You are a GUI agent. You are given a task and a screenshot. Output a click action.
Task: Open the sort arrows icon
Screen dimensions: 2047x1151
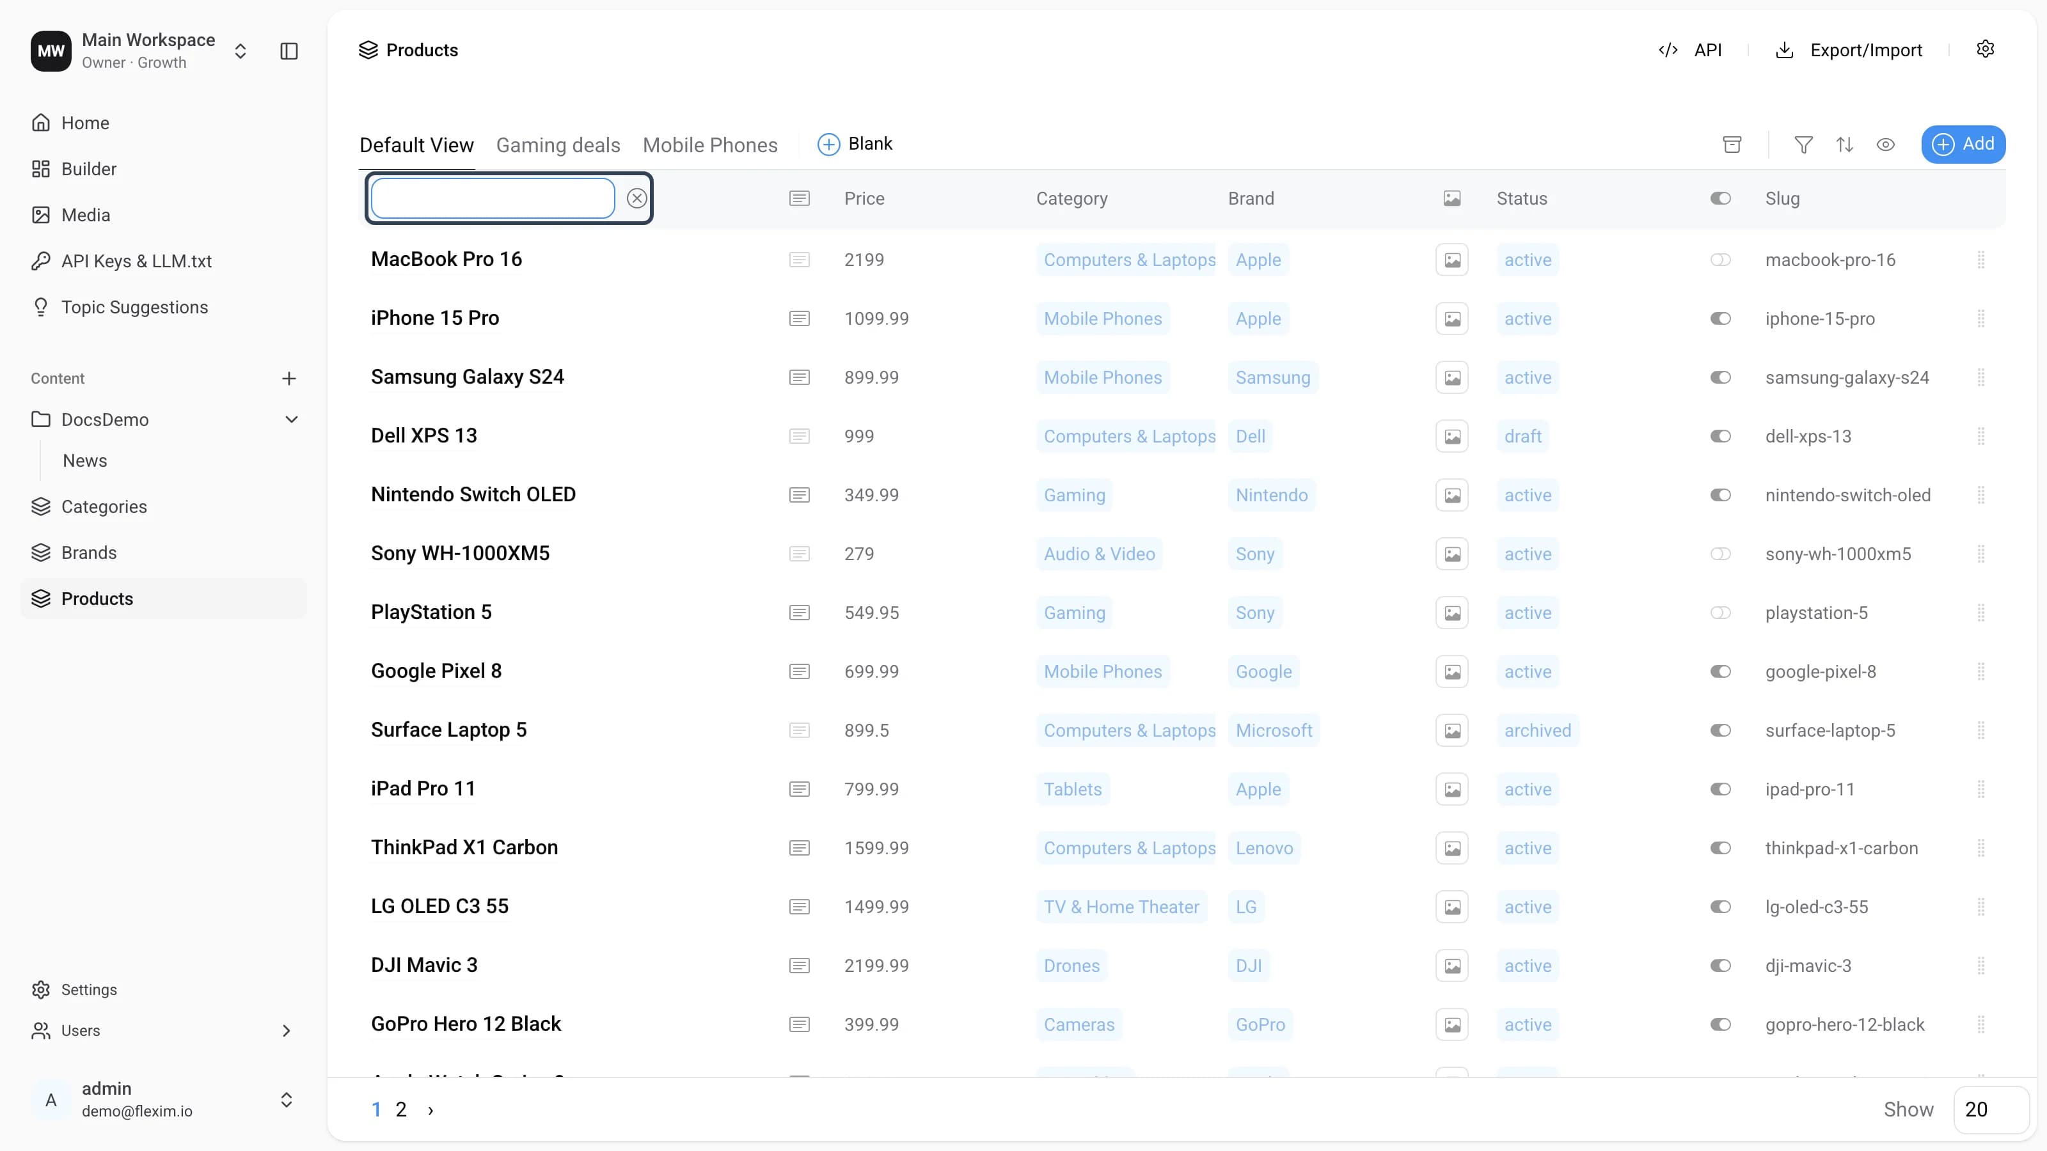1844,145
